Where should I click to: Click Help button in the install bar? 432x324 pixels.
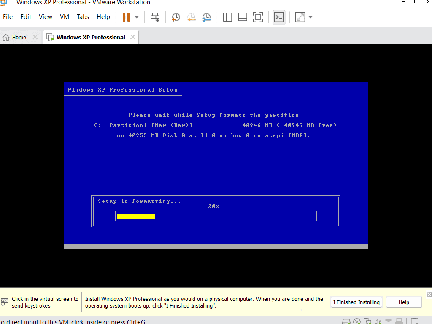pos(404,302)
